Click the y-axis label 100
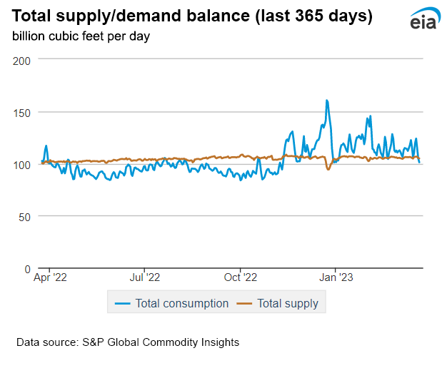 tap(21, 165)
